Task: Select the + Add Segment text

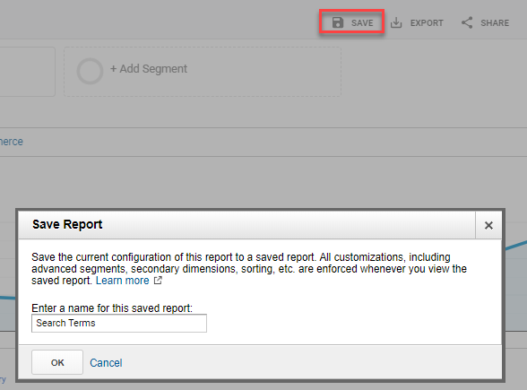Action: [149, 68]
